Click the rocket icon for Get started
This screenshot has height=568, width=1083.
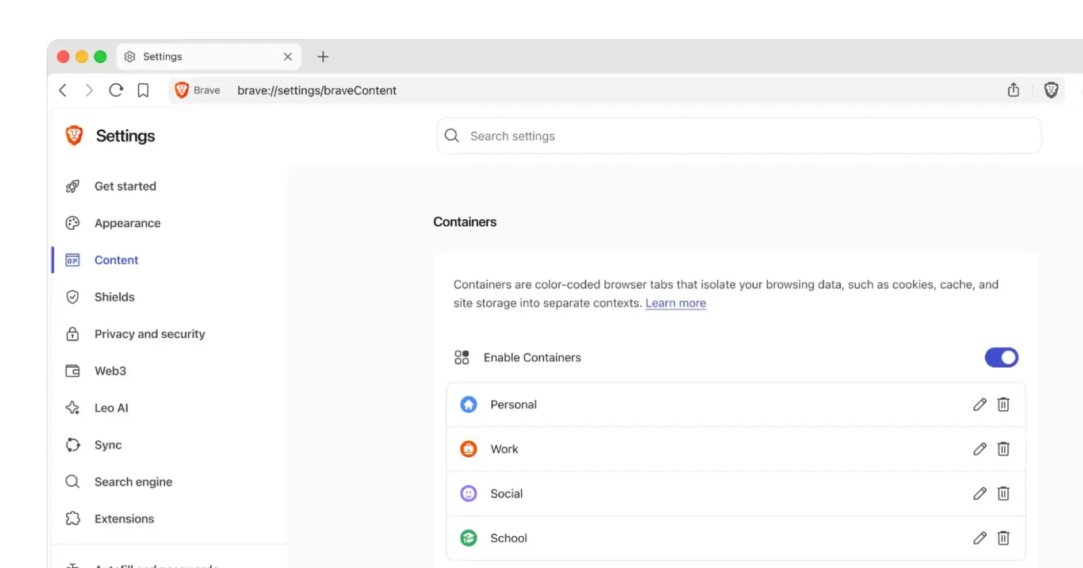(x=72, y=187)
